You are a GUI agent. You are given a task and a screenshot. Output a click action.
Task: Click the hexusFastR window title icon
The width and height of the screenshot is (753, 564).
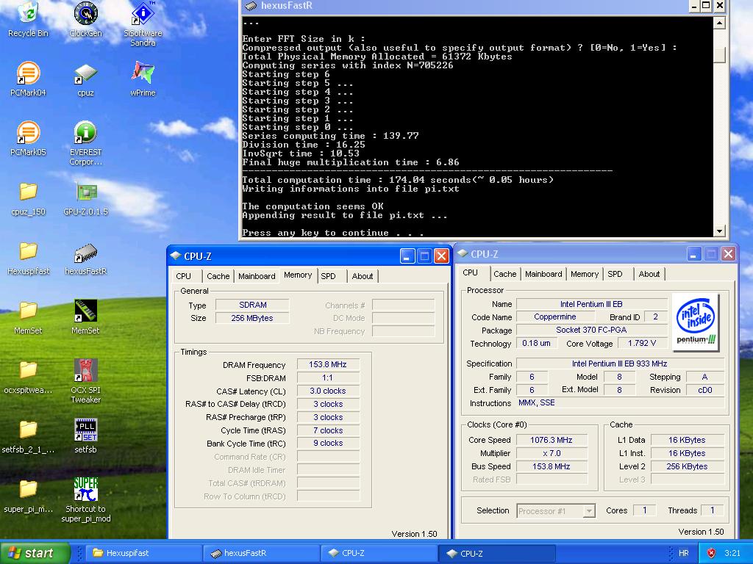click(250, 6)
